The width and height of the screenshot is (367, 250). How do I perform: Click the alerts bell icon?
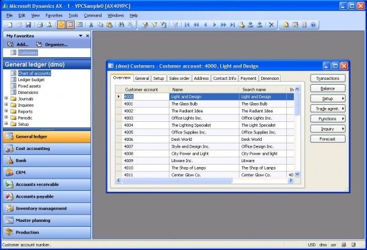point(286,25)
